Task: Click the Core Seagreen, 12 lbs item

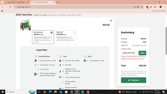Action: (97, 61)
